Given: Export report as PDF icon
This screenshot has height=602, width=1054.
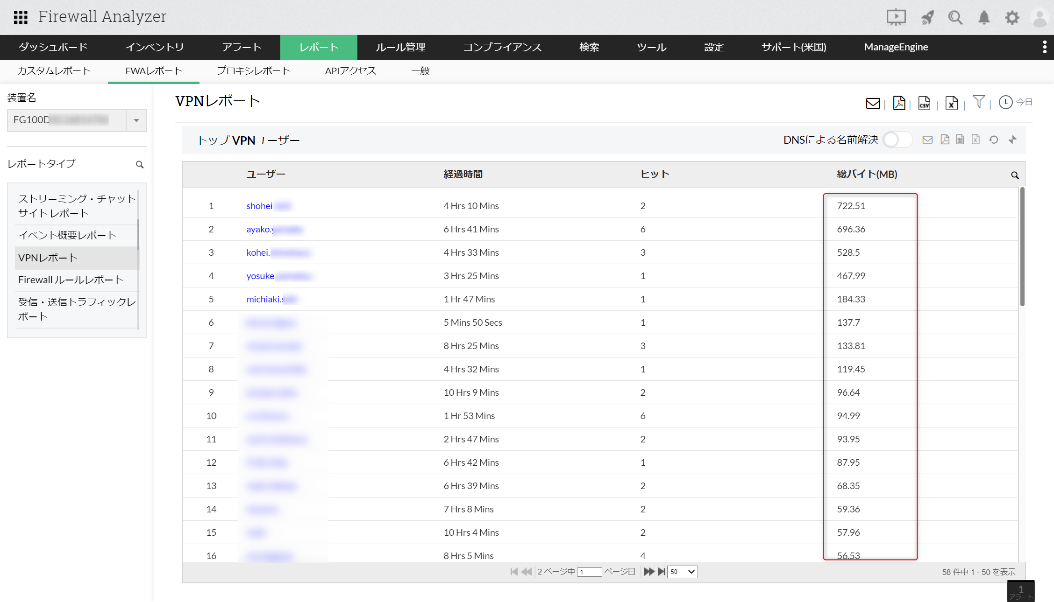Looking at the screenshot, I should [x=898, y=103].
